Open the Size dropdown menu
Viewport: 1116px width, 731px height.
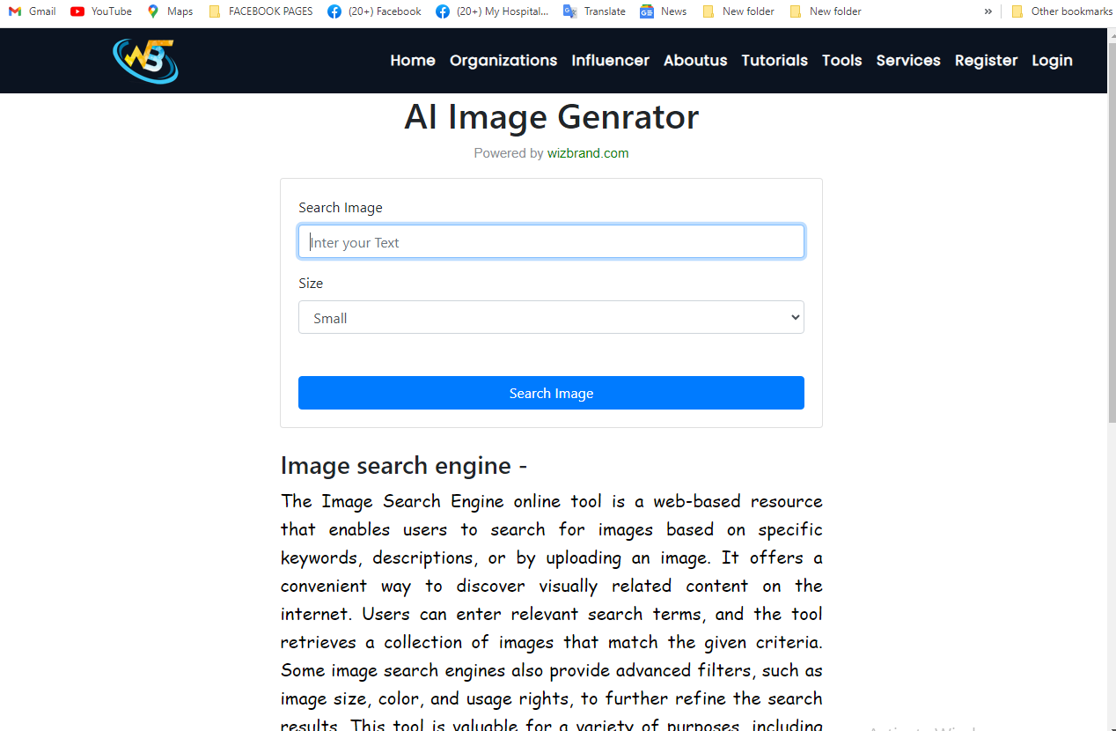tap(550, 317)
